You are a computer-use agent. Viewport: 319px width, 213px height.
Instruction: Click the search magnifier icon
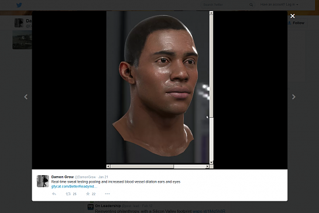(251, 5)
